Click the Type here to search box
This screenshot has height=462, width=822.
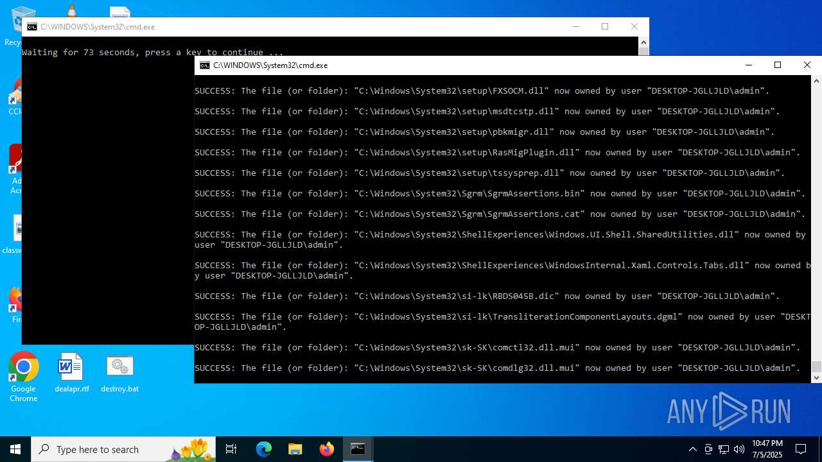click(123, 449)
